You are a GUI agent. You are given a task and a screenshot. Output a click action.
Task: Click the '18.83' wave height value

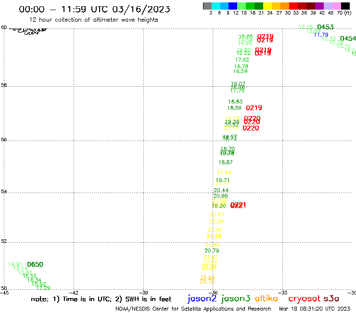pos(235,102)
